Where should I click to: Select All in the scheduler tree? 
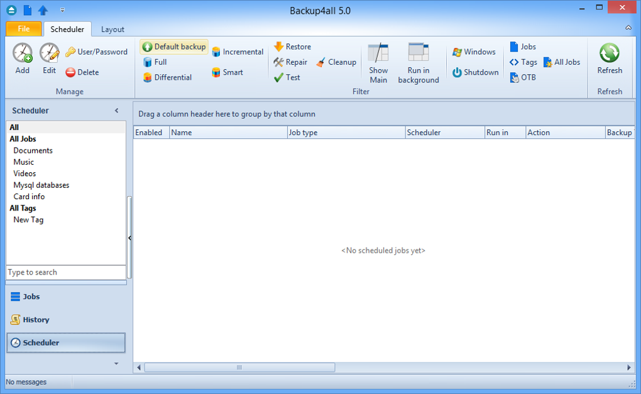pyautogui.click(x=66, y=128)
